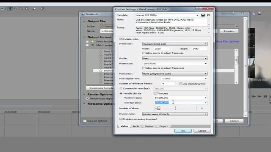Click the yellow star next to Show favorites

point(93,41)
